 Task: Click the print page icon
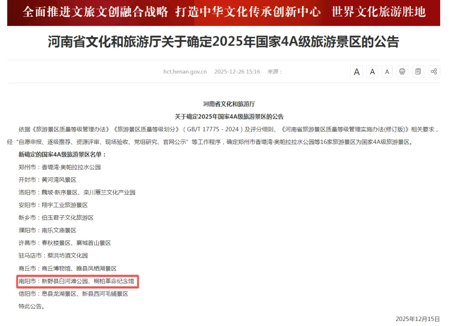pyautogui.click(x=402, y=71)
